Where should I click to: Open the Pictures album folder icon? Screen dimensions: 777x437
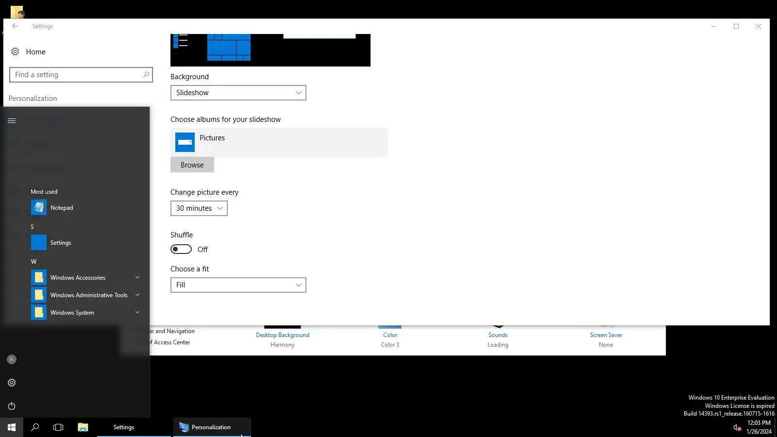(x=185, y=142)
